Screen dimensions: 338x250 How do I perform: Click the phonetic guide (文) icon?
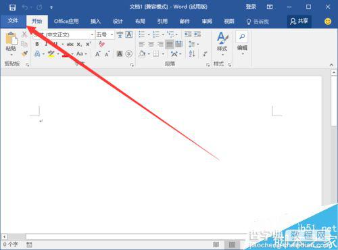[120, 34]
